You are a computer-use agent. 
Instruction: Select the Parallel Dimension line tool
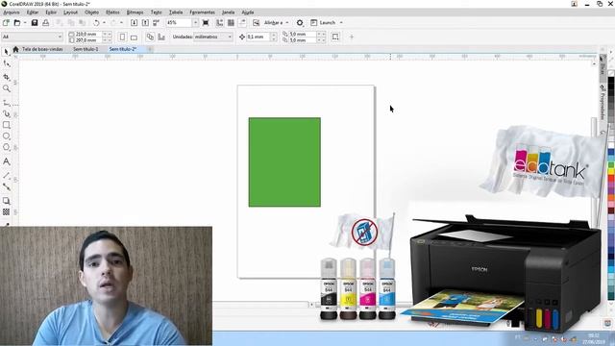[7, 175]
